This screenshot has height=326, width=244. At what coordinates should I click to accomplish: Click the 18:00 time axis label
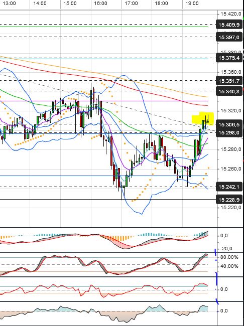[162, 4]
